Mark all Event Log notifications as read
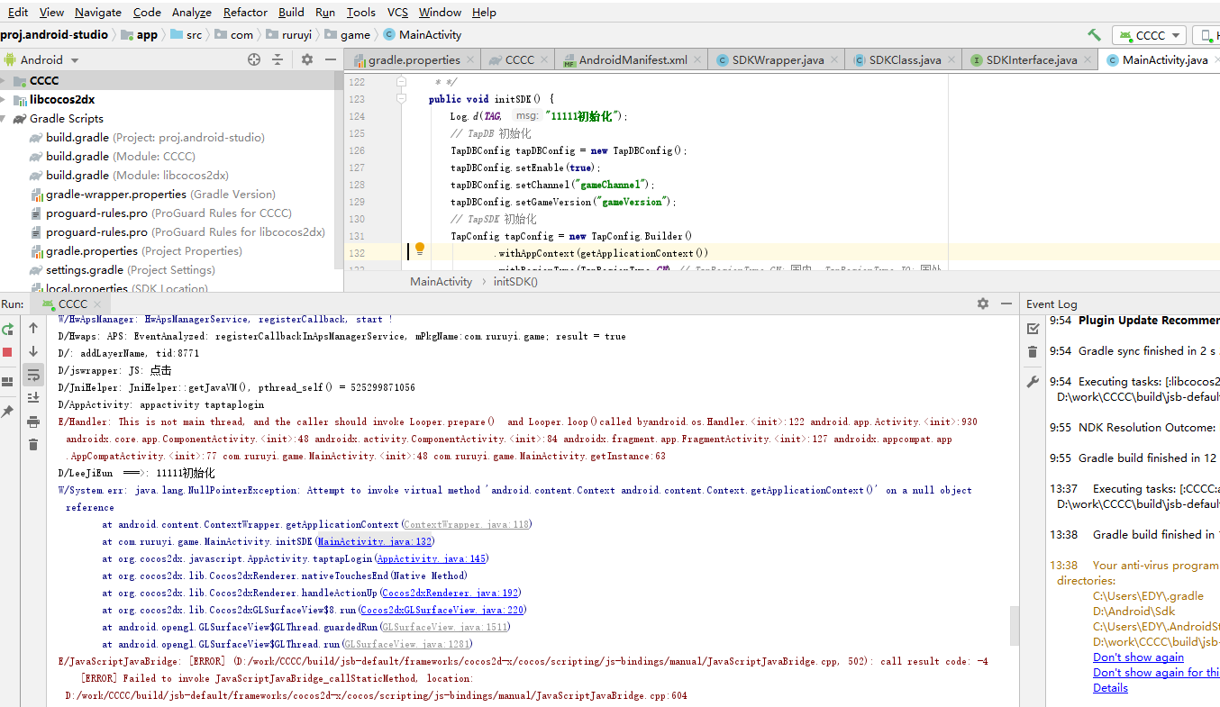 tap(1033, 329)
